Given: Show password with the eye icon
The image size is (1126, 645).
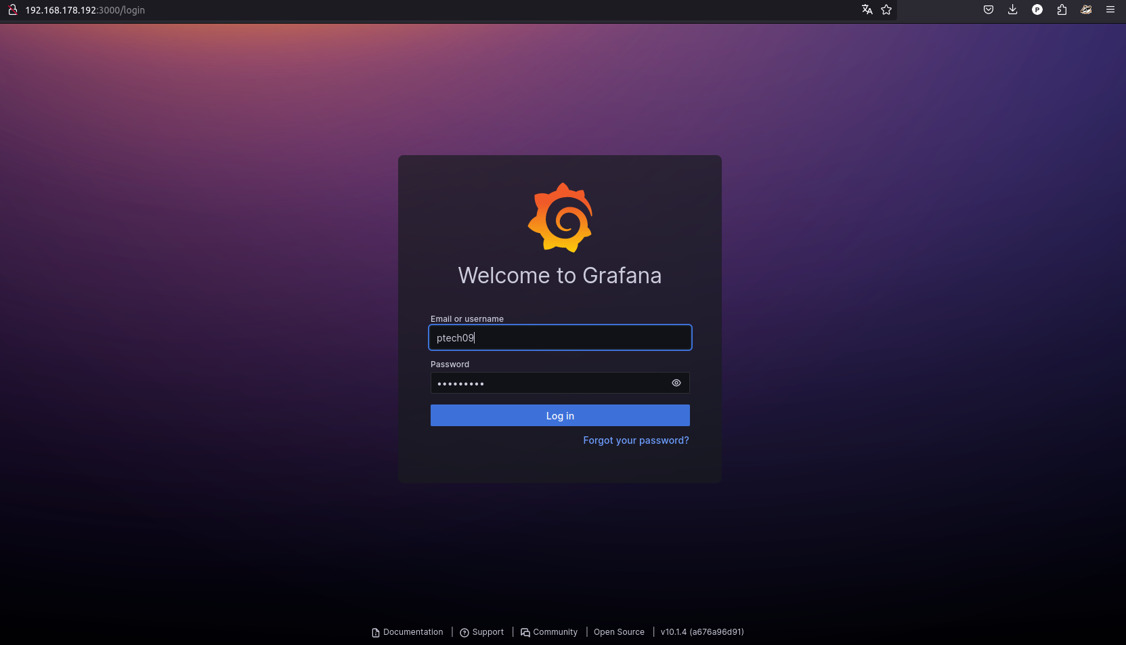Looking at the screenshot, I should pos(676,383).
